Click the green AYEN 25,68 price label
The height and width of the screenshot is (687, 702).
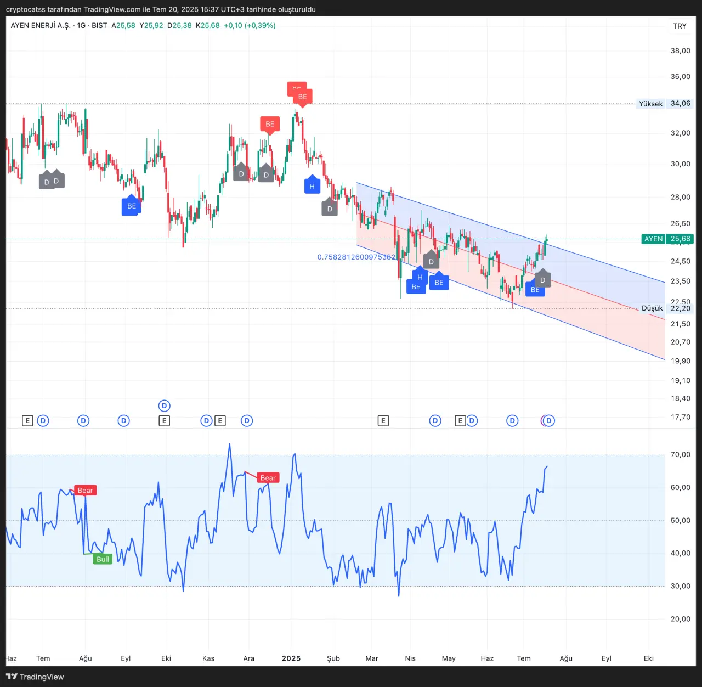pyautogui.click(x=667, y=239)
